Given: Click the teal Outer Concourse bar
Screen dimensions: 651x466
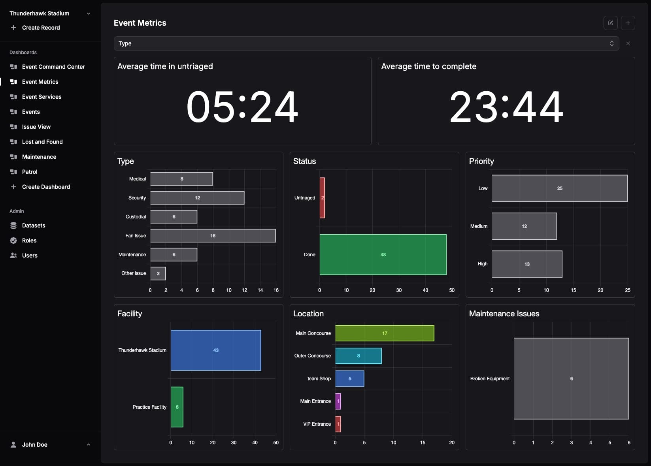Looking at the screenshot, I should 359,356.
